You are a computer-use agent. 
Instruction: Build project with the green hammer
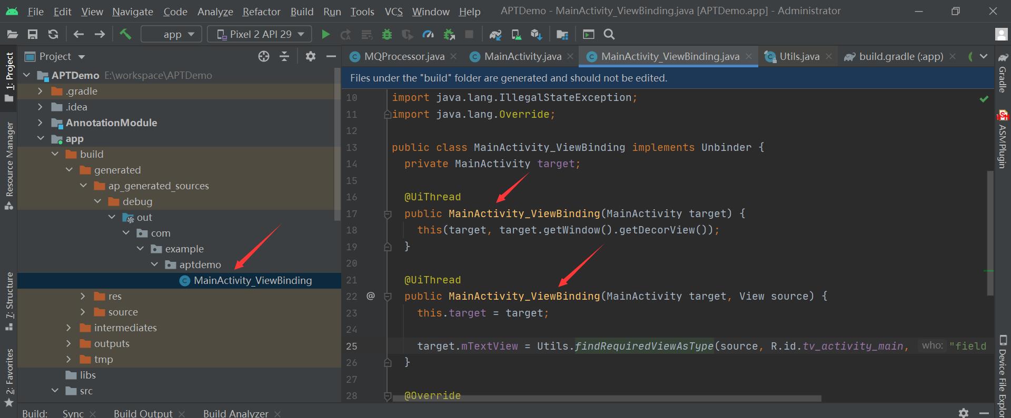pyautogui.click(x=125, y=34)
